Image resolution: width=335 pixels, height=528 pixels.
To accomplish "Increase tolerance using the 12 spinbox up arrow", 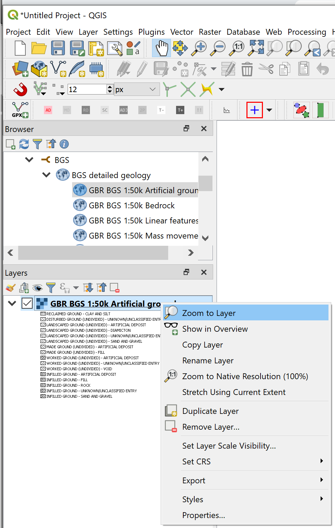I will 109,87.
